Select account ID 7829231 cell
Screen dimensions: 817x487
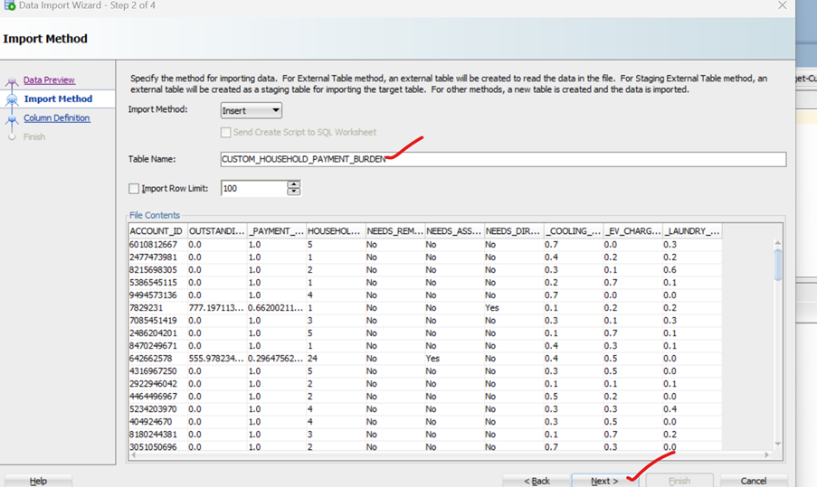[157, 308]
